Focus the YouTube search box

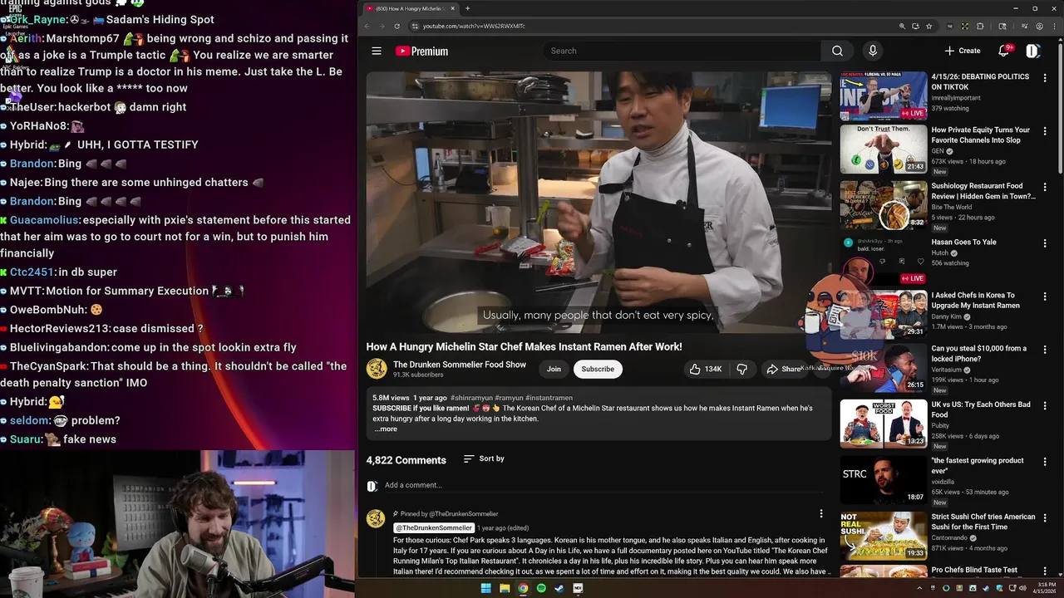pos(682,51)
